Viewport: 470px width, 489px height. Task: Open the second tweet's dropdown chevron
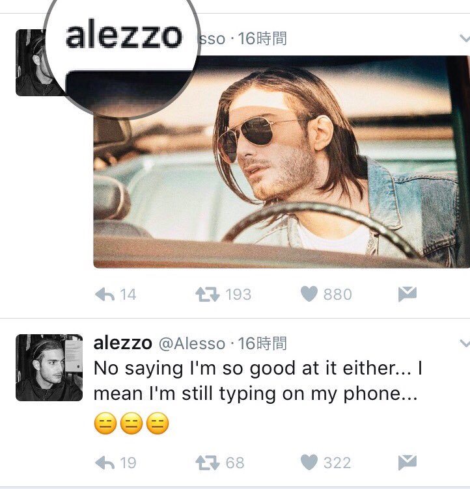coord(465,343)
